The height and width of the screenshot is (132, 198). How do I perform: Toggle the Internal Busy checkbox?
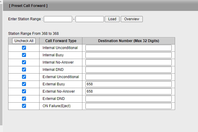pos(24,55)
